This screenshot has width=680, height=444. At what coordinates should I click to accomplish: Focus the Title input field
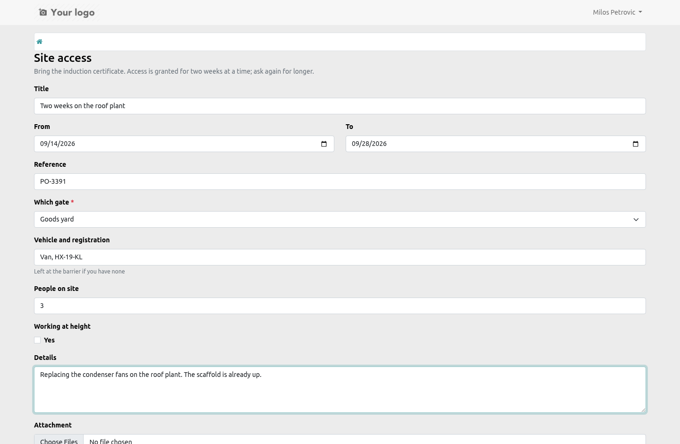[340, 106]
